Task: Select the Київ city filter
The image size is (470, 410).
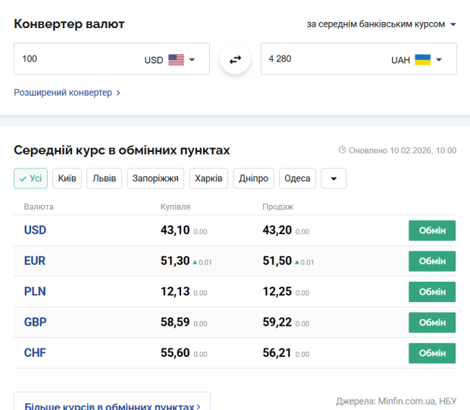Action: click(x=67, y=178)
